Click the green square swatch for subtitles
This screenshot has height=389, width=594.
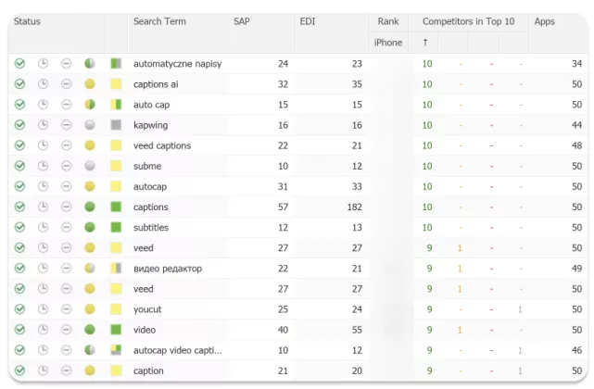[116, 227]
